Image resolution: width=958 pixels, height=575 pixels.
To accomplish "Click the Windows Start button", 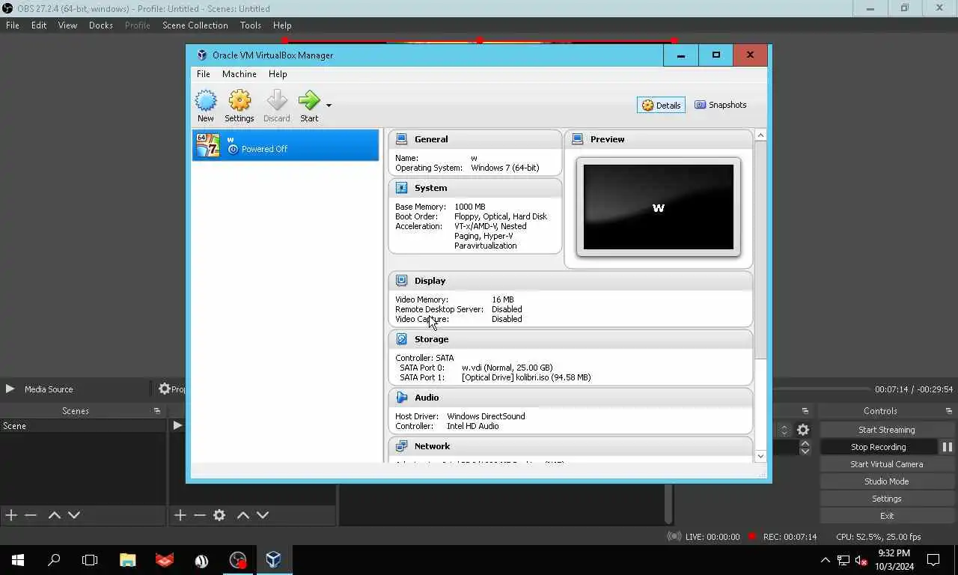I will click(18, 560).
